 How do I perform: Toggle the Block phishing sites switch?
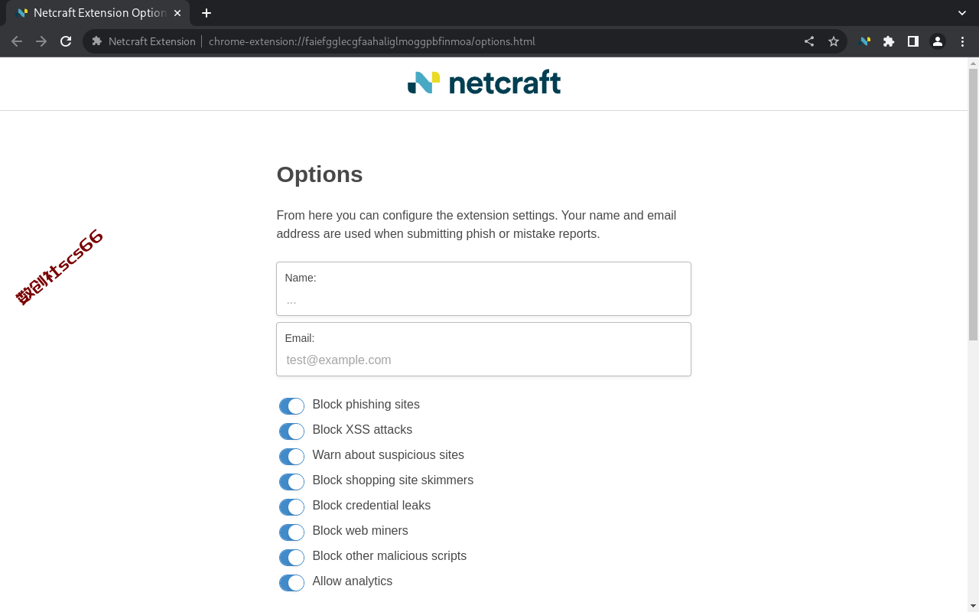291,405
